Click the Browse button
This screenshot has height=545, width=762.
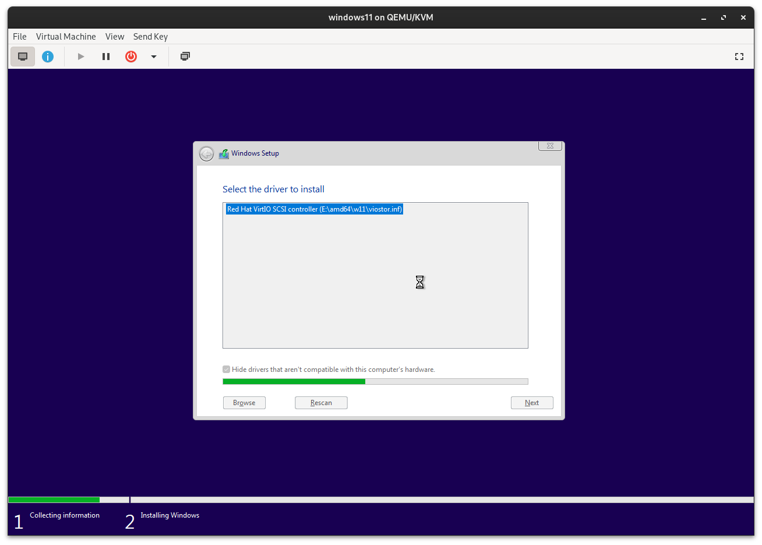244,403
